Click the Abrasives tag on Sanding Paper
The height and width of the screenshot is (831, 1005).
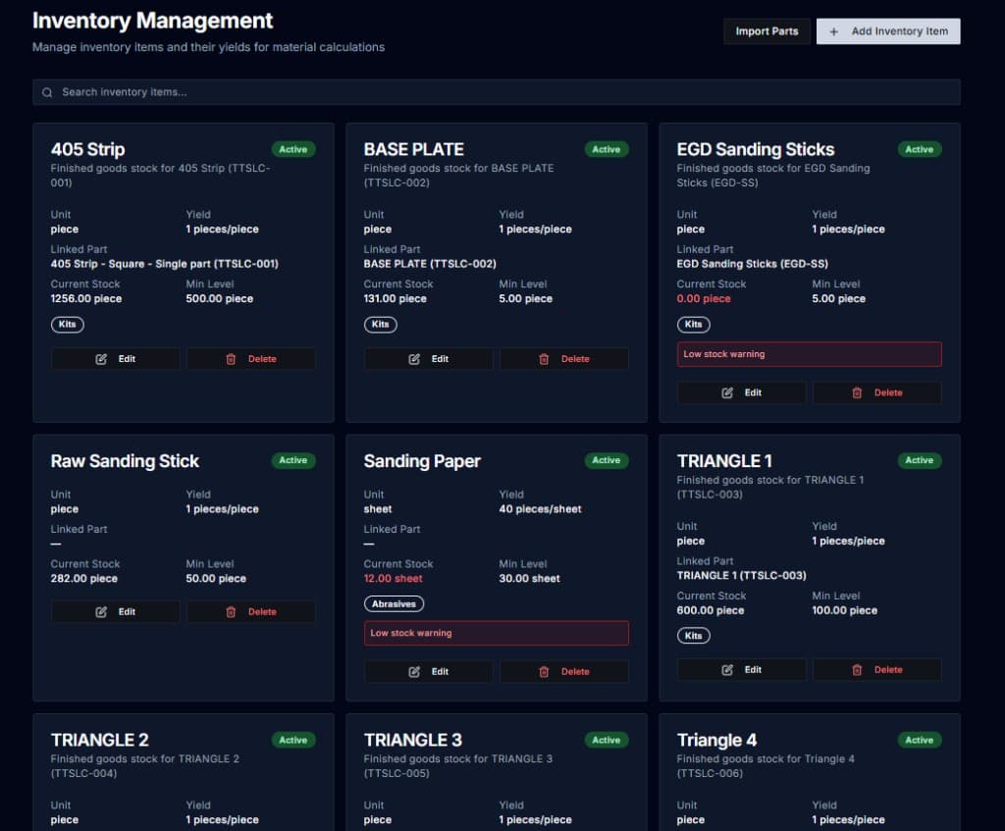tap(394, 603)
